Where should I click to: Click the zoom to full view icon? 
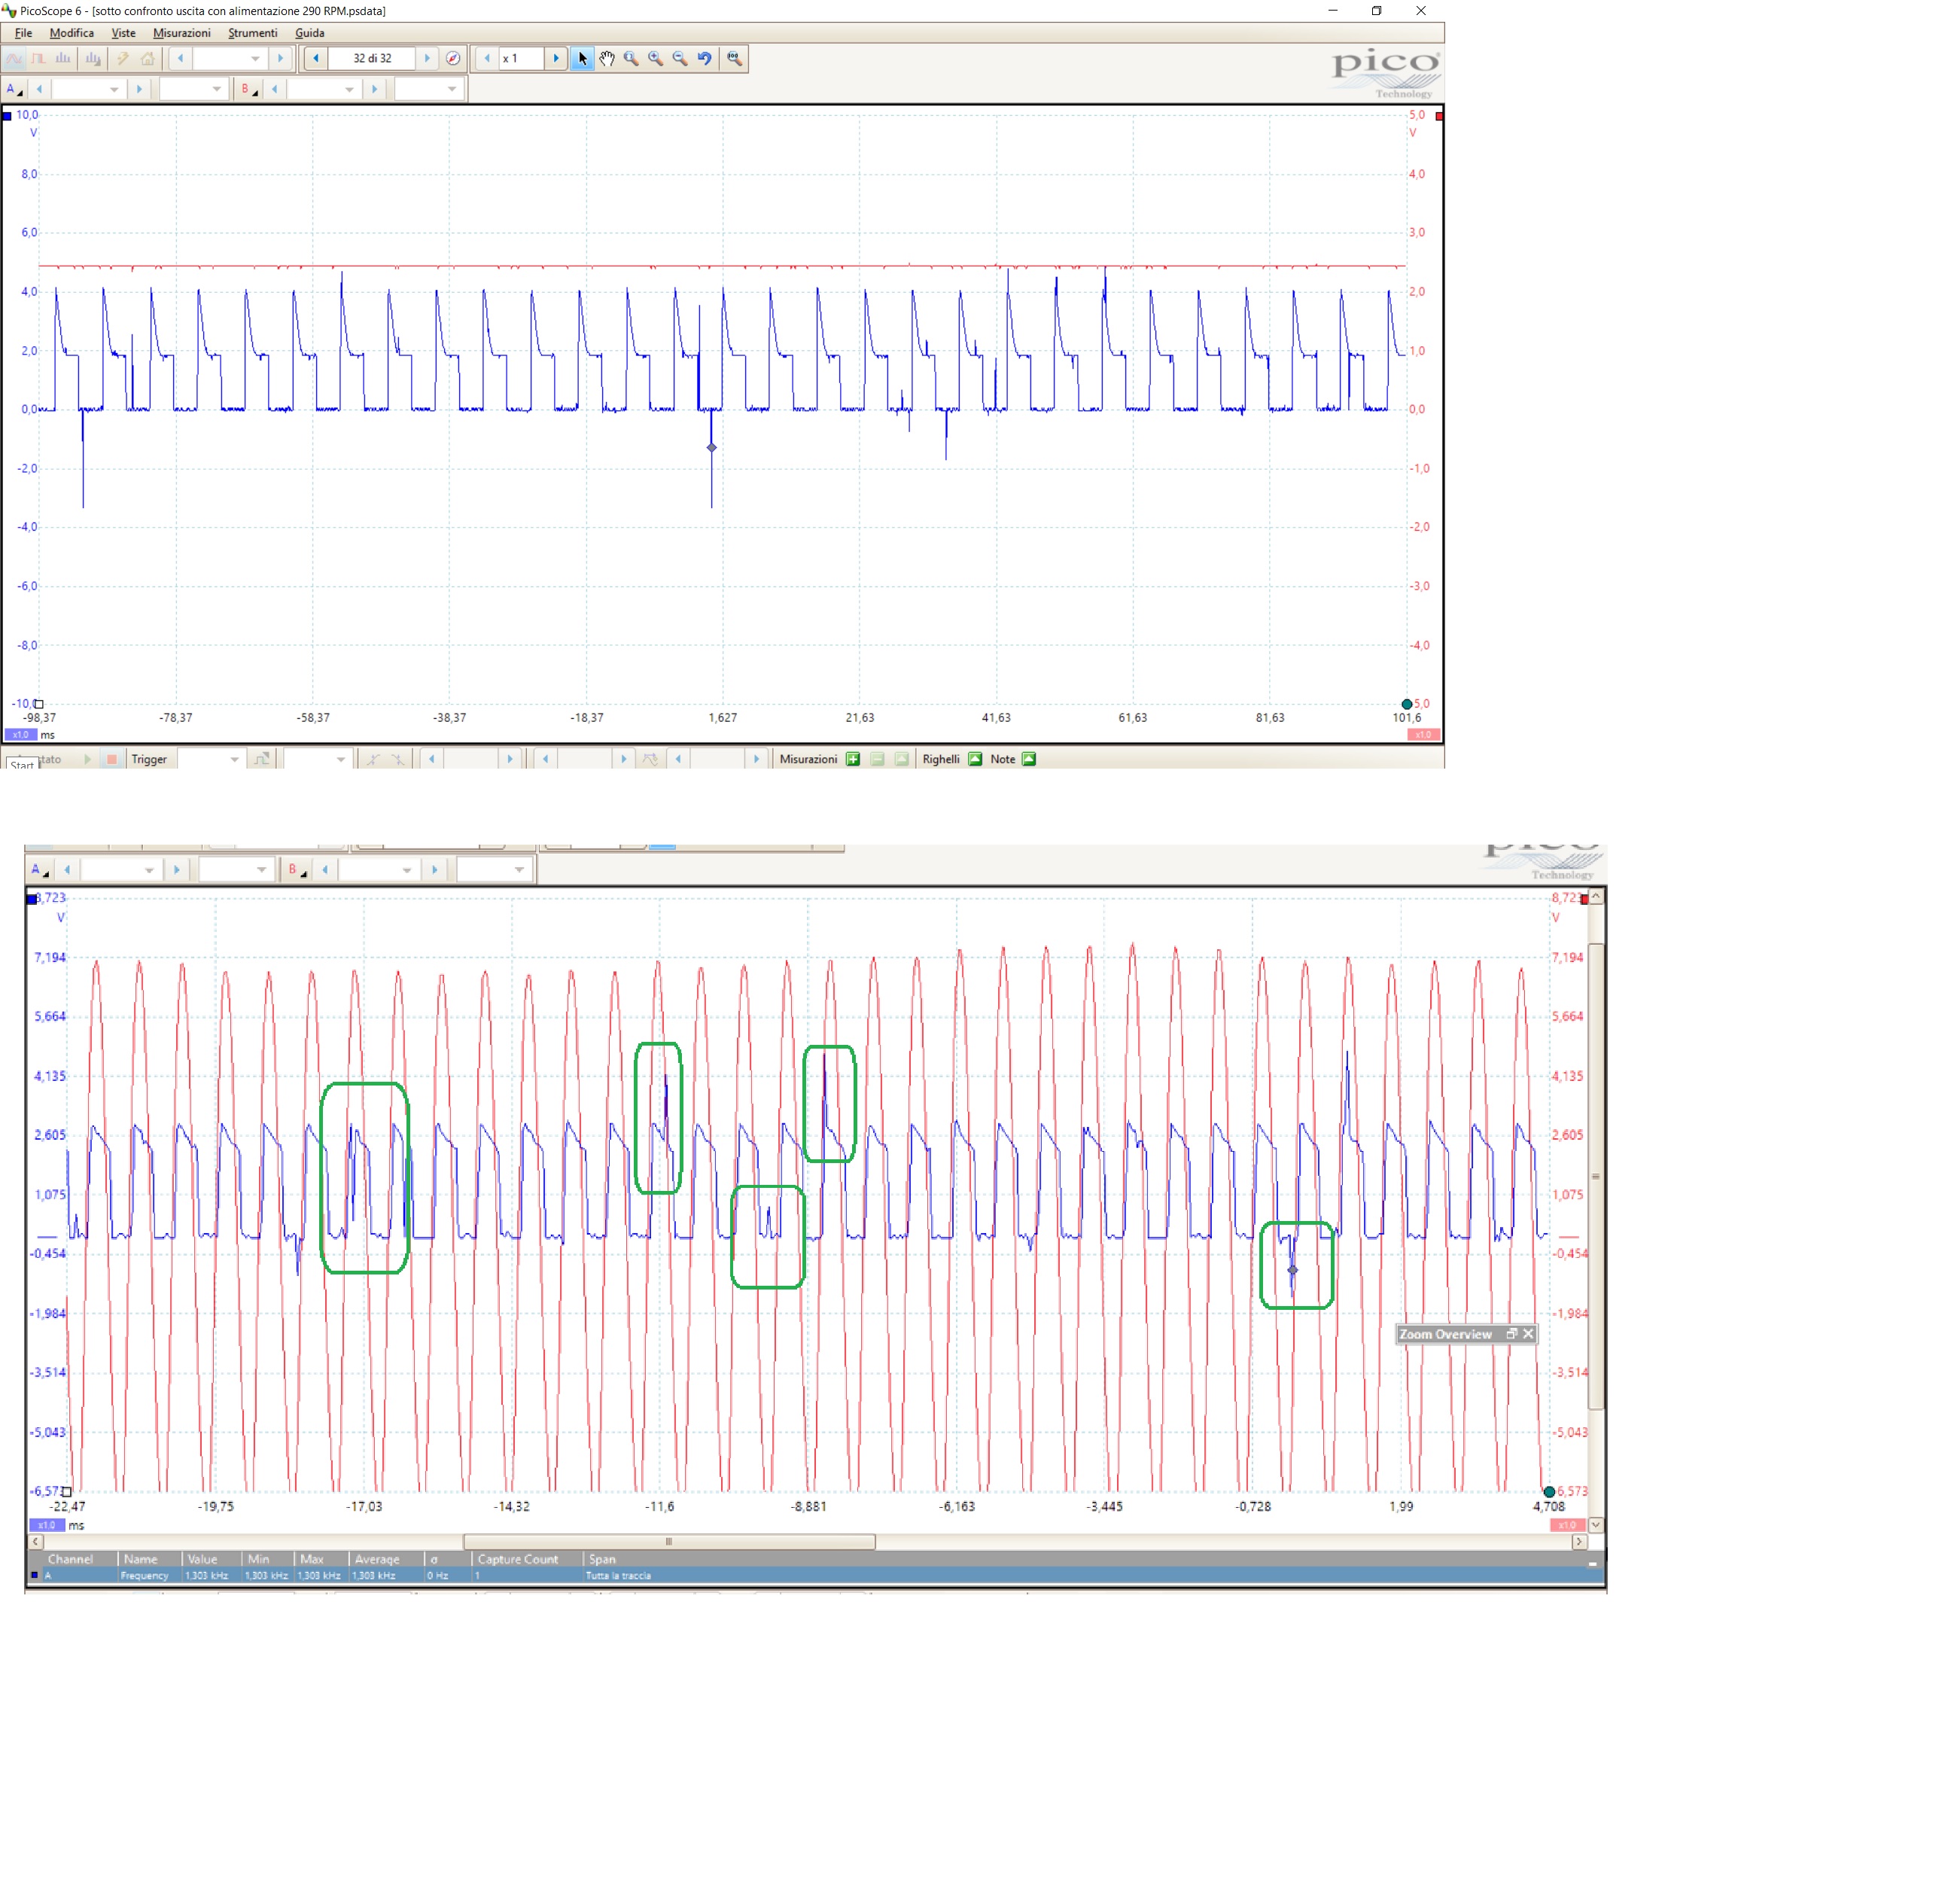click(x=735, y=59)
